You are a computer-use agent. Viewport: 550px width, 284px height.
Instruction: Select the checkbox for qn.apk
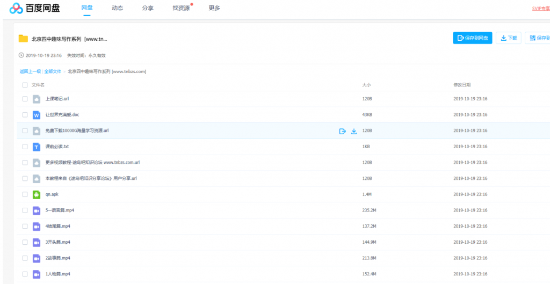click(x=25, y=194)
